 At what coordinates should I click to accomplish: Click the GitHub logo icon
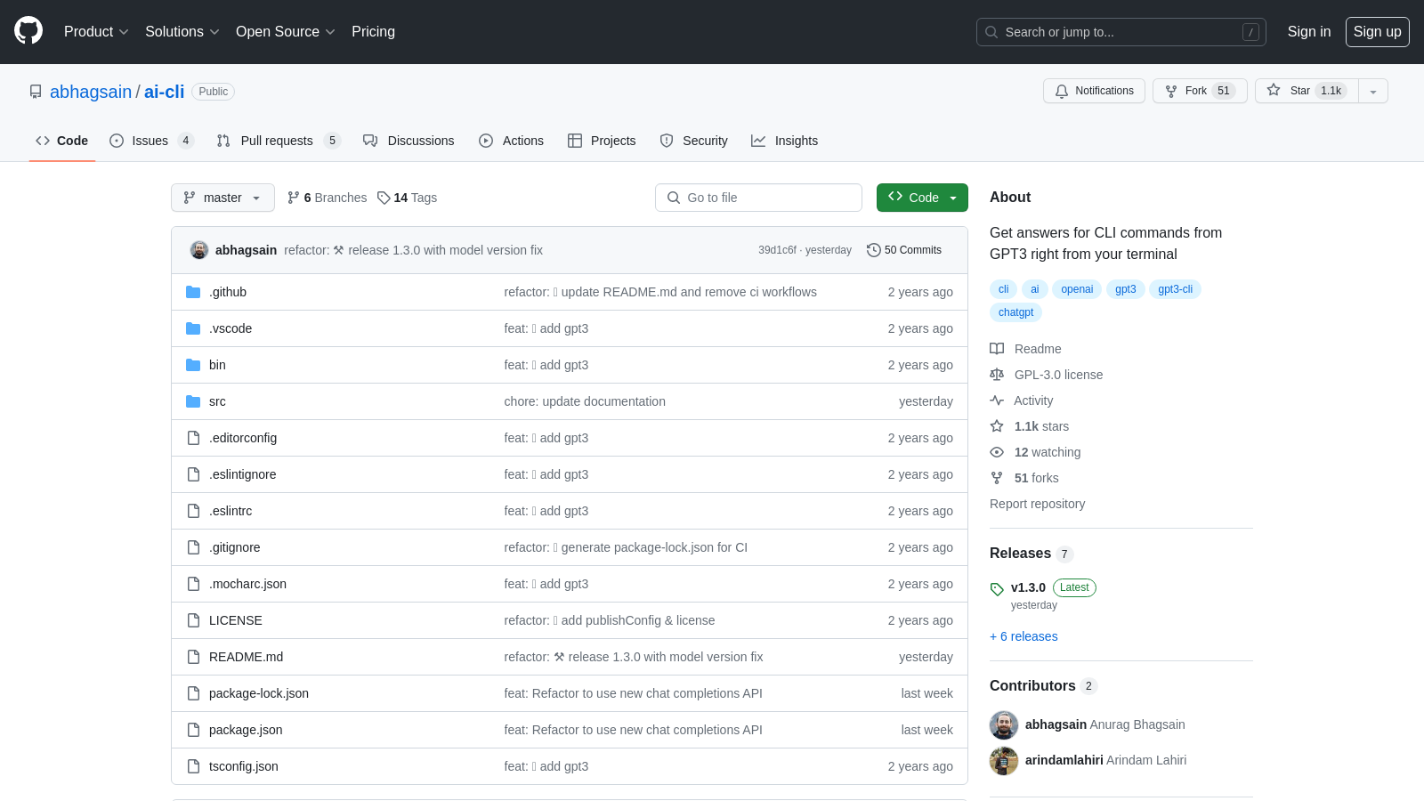[28, 31]
